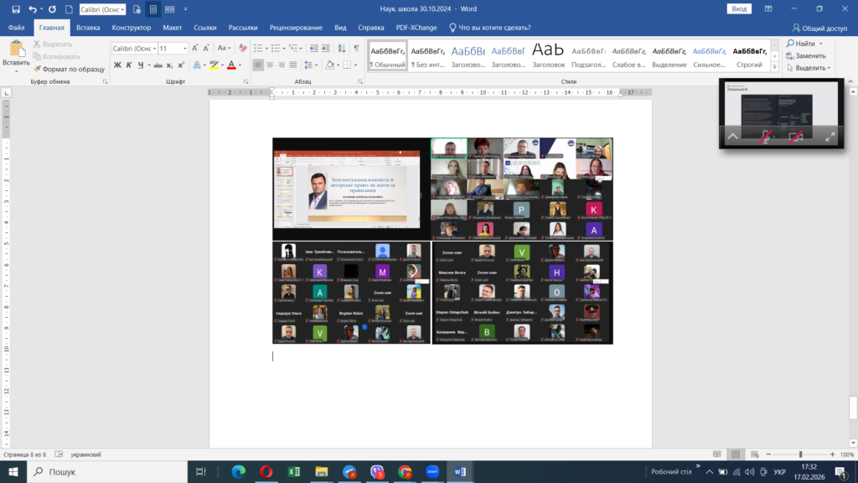This screenshot has height=483, width=858.
Task: Toggle bold formatting (Ж)
Action: [x=117, y=65]
